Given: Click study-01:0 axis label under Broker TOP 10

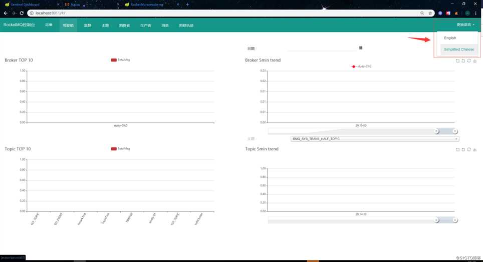Looking at the screenshot, I should tap(120, 125).
